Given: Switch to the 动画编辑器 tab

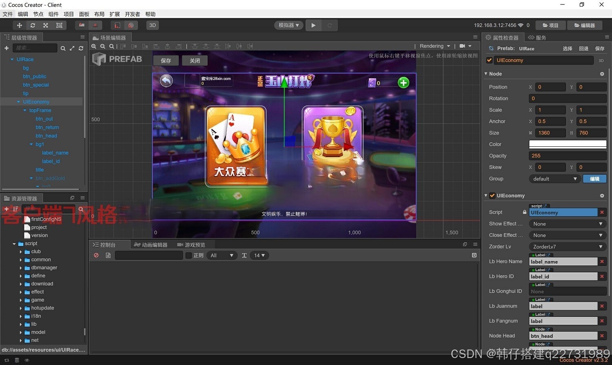Looking at the screenshot, I should tap(151, 245).
